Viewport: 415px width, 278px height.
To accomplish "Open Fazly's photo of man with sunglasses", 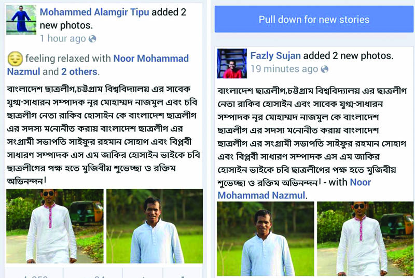I will 365,239.
